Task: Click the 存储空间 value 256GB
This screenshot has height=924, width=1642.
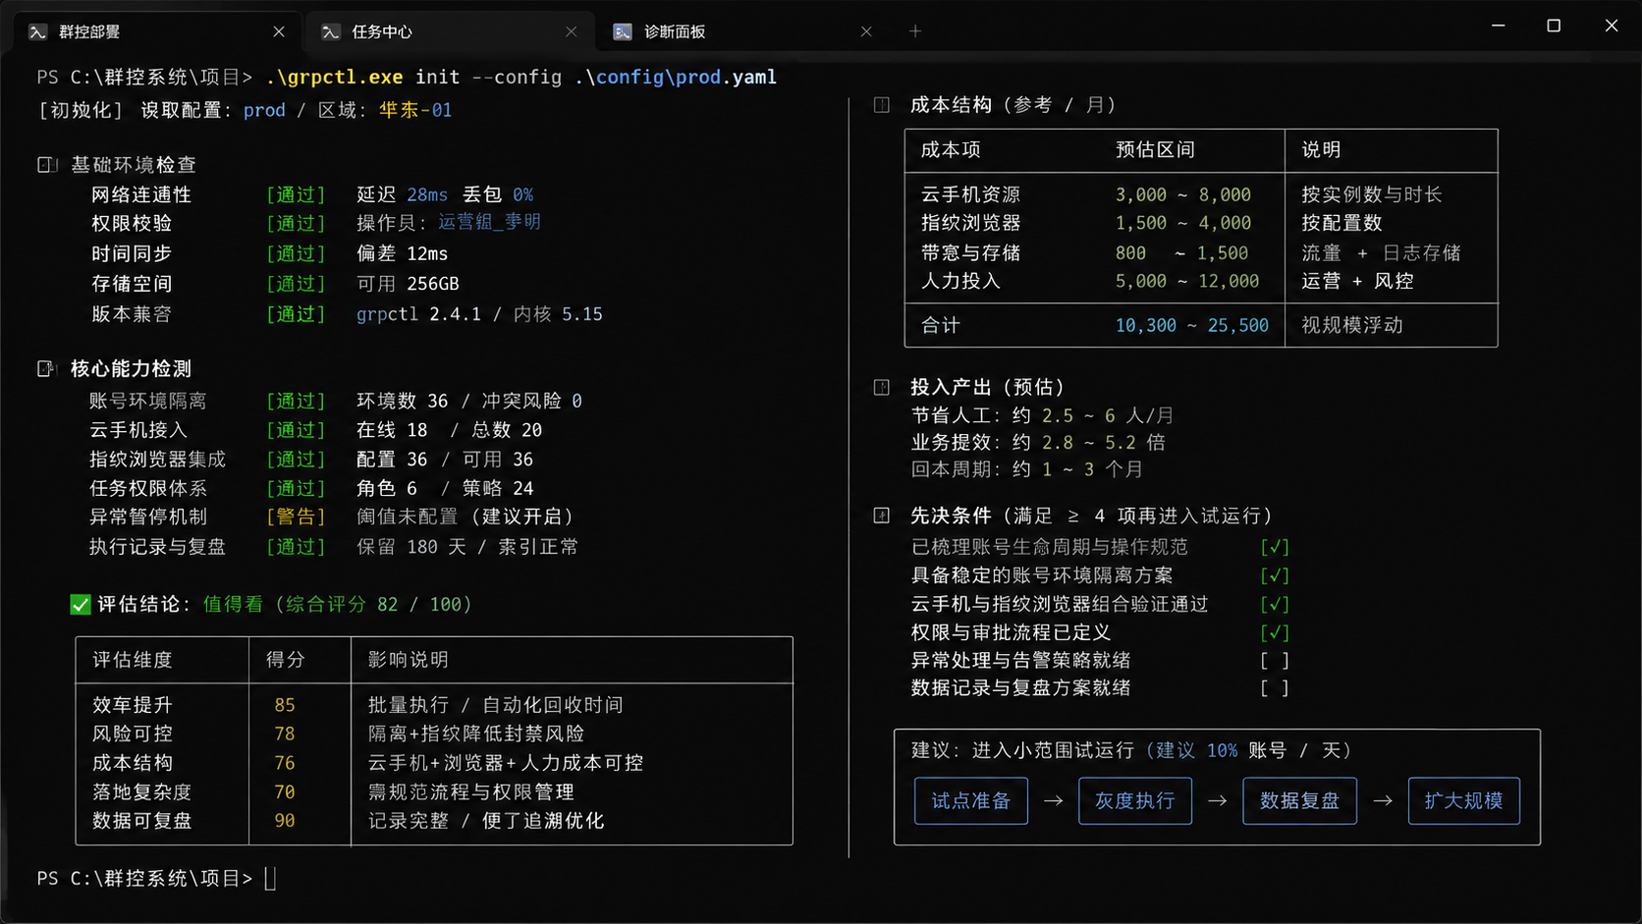Action: (x=433, y=284)
